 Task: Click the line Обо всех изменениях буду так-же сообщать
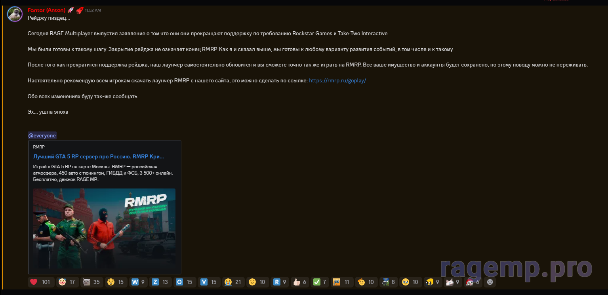click(x=82, y=96)
